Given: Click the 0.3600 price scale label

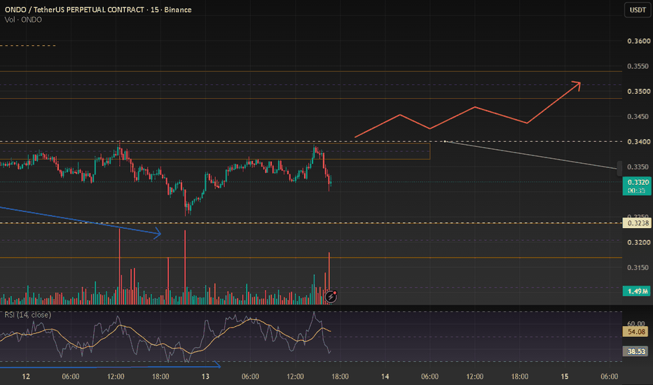Looking at the screenshot, I should 638,41.
